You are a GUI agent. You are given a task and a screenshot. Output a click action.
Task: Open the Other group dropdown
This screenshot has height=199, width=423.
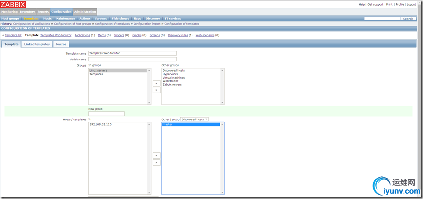pos(194,119)
